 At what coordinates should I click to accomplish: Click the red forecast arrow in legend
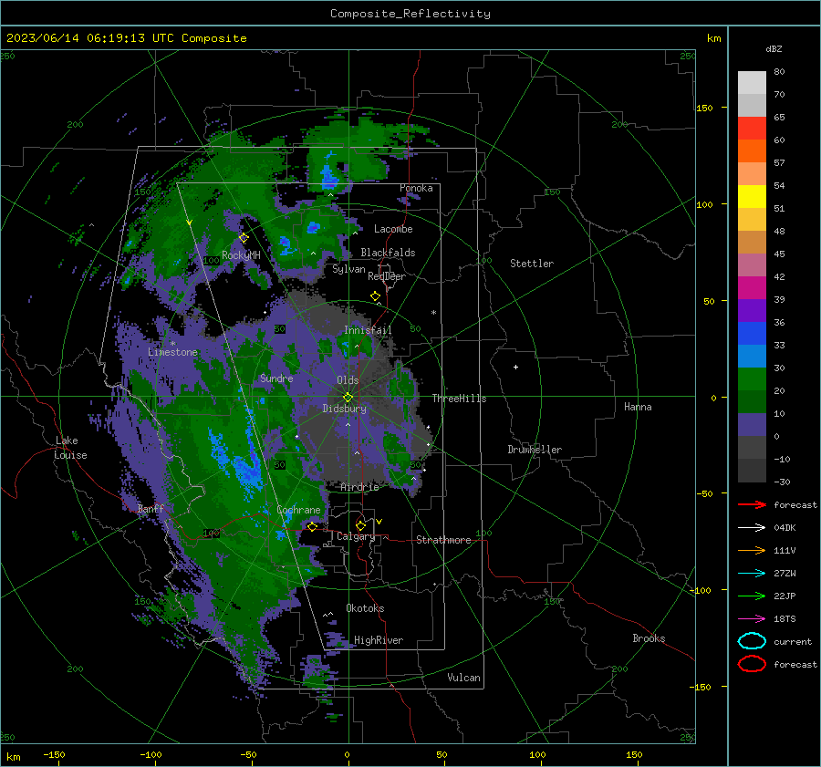tap(752, 504)
